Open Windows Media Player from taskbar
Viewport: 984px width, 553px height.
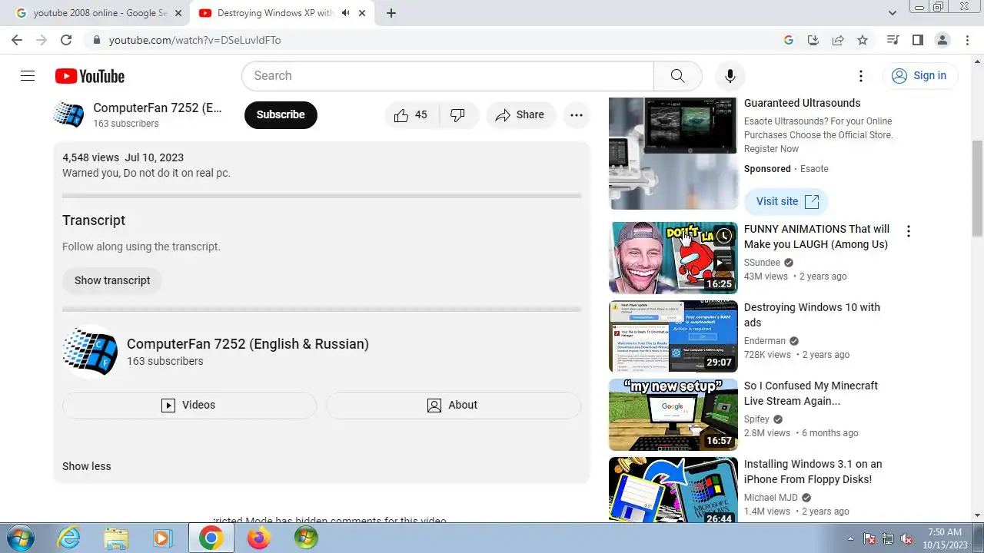pyautogui.click(x=163, y=538)
